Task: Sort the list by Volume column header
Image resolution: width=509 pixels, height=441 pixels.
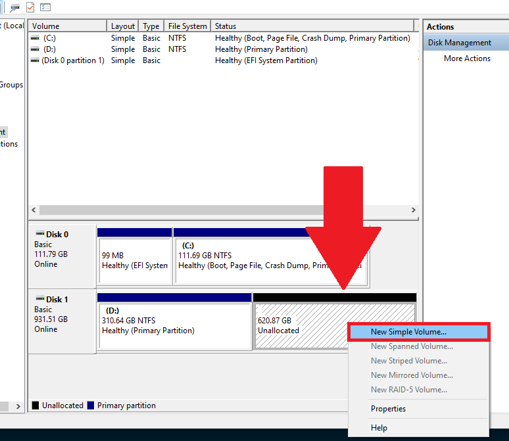Action: 67,26
